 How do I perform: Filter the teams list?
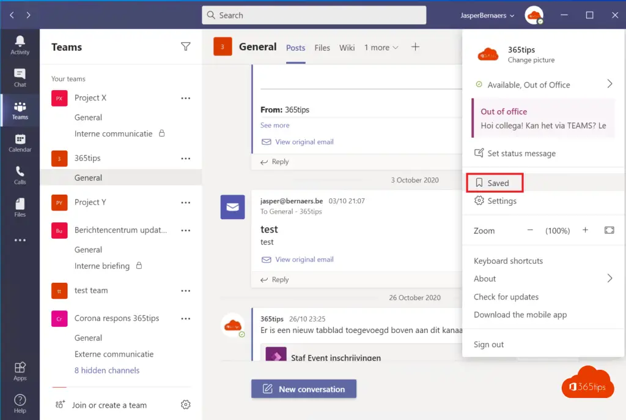tap(186, 47)
